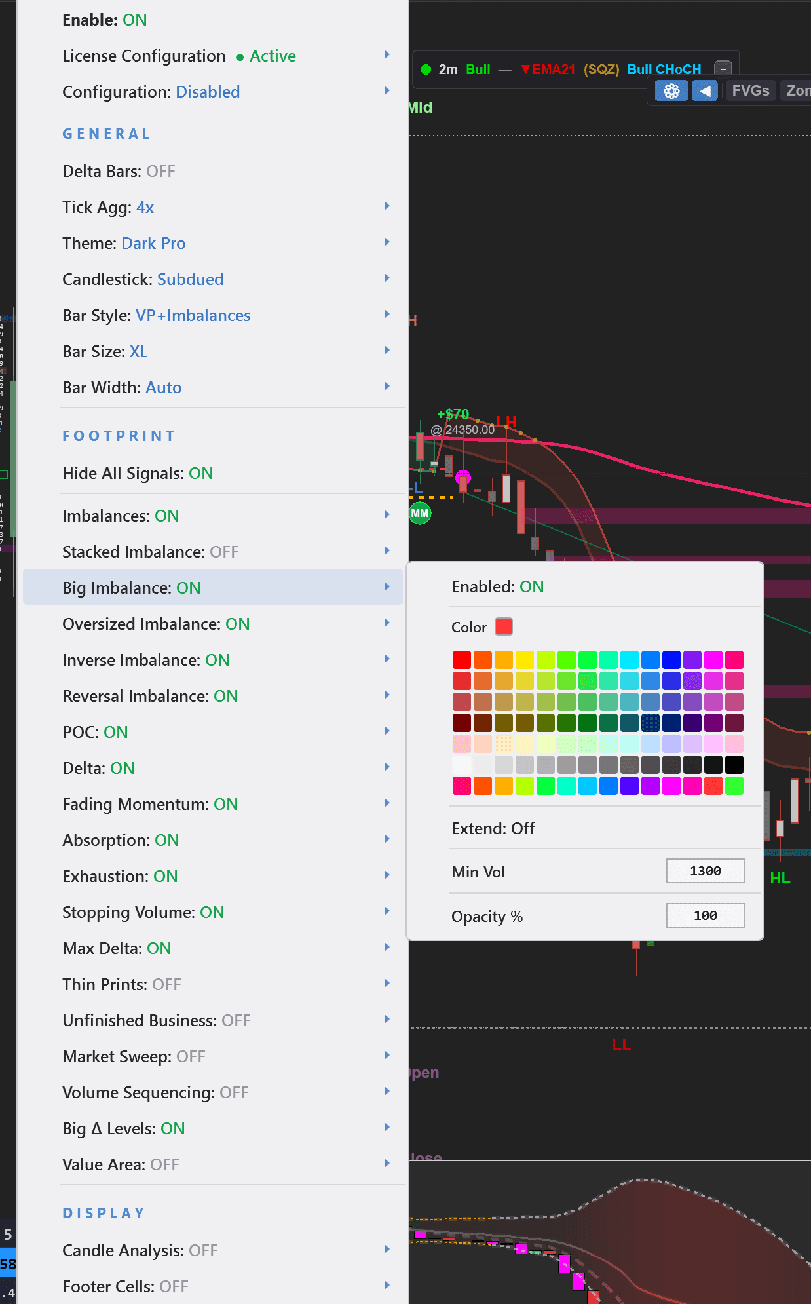Click the red EMA21 down-triangle indicator

(x=525, y=69)
